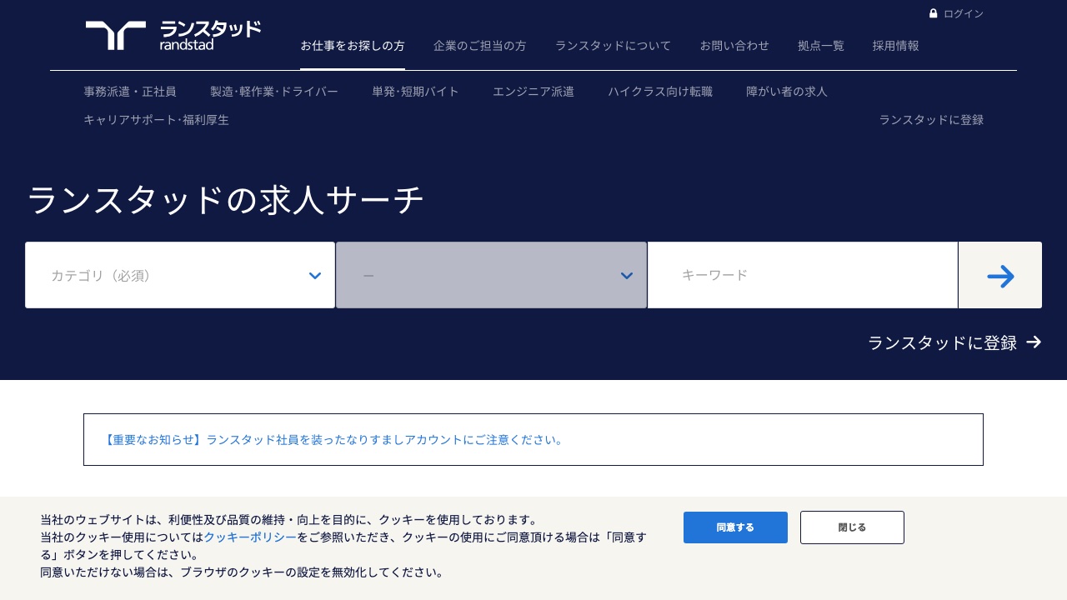Open the 採用情報 menu item
The height and width of the screenshot is (600, 1067).
896,46
